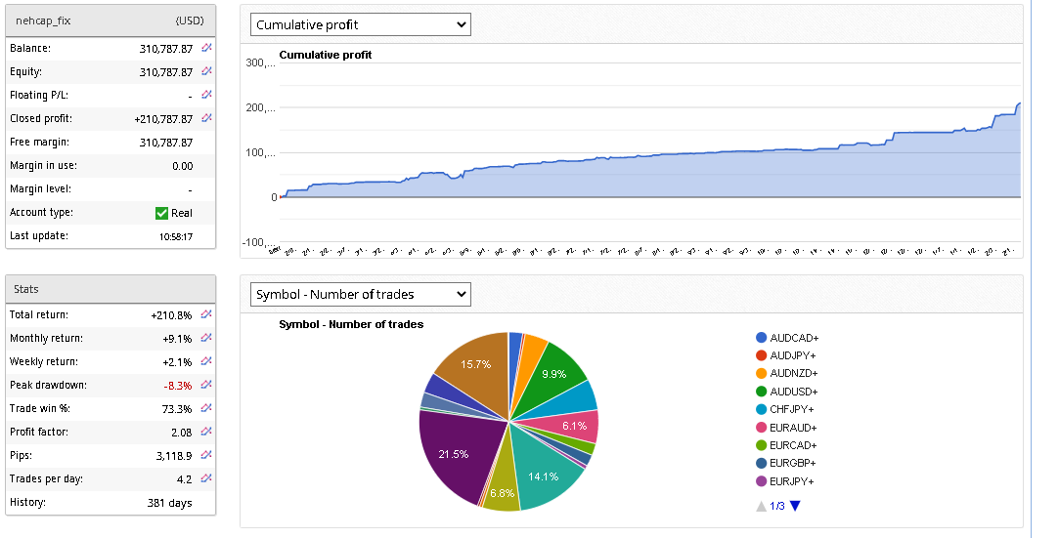Open the graph icon for Closed profit
1059x538 pixels.
[206, 118]
